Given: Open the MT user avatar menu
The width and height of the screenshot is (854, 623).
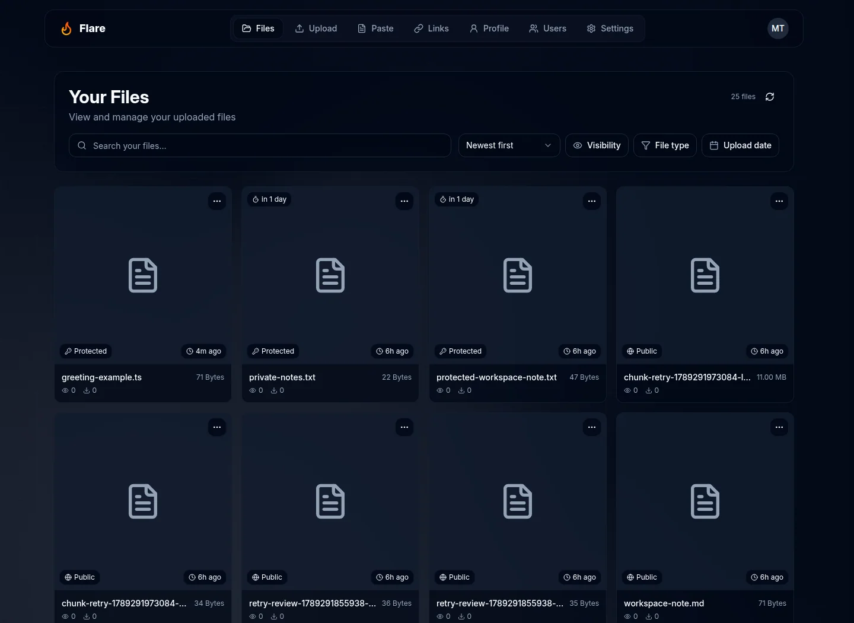Looking at the screenshot, I should (778, 28).
